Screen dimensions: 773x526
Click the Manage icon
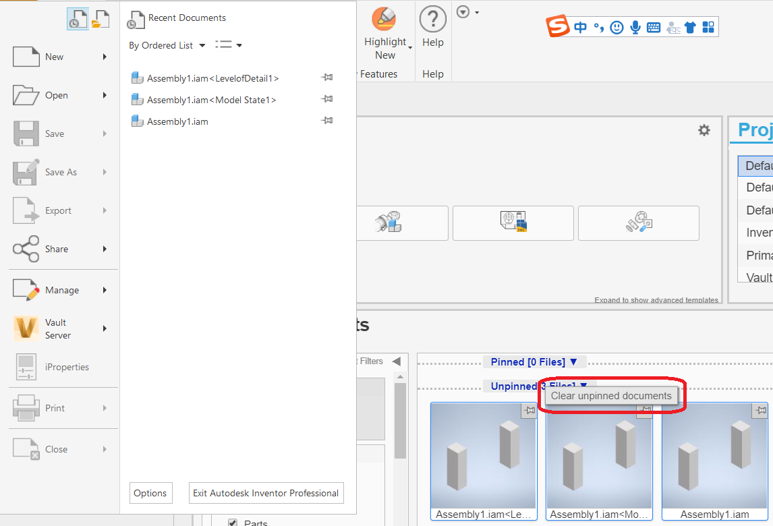(x=26, y=290)
